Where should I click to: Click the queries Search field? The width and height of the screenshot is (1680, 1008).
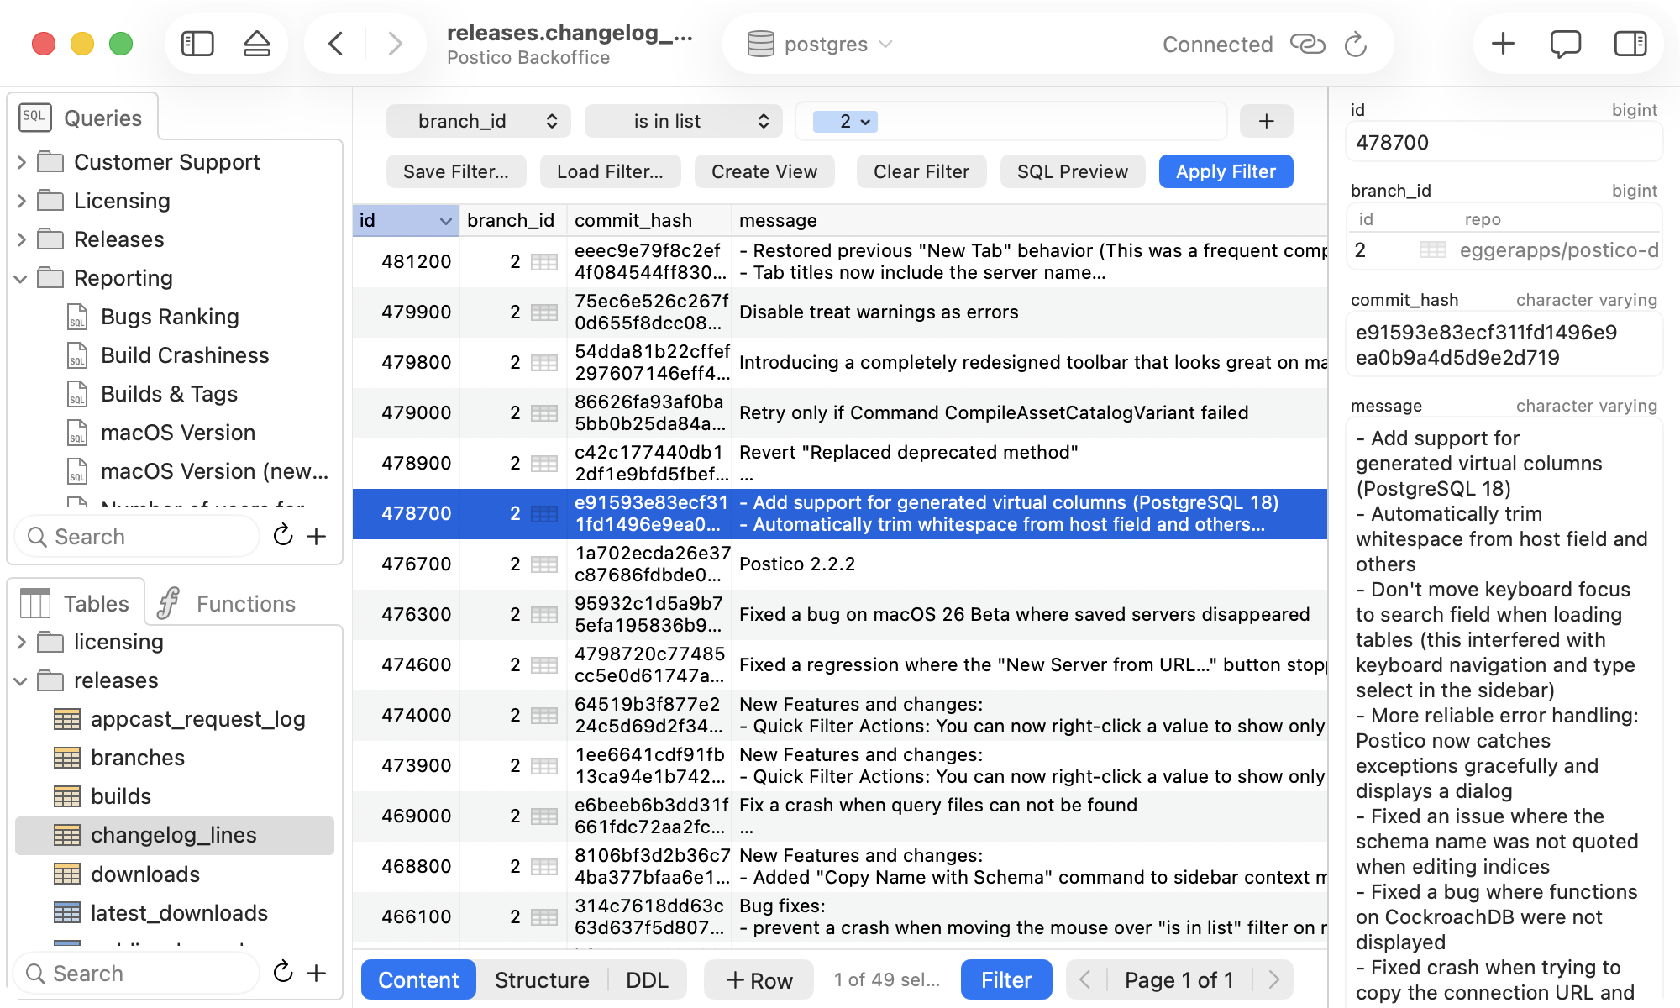coord(138,536)
